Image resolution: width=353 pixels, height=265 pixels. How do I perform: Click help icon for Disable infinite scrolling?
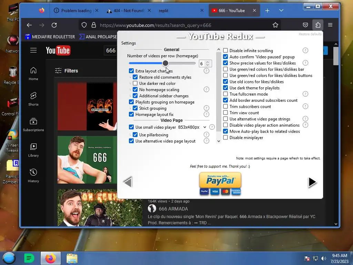click(x=305, y=50)
